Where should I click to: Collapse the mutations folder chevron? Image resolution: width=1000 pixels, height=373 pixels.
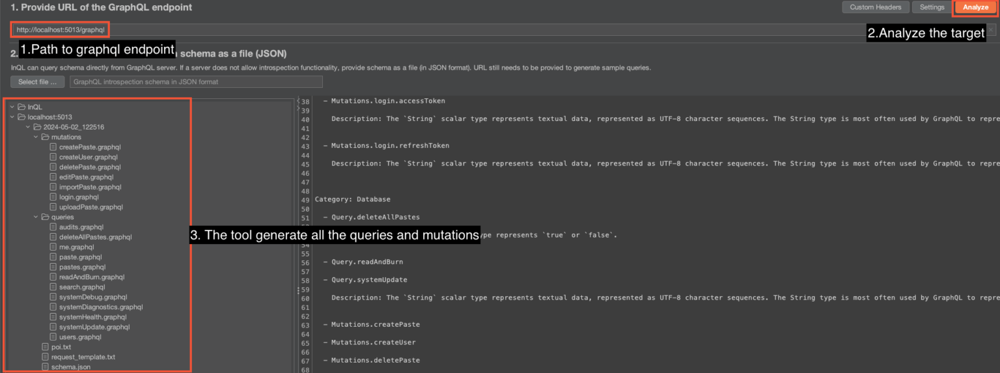(x=36, y=137)
